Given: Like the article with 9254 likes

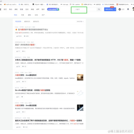Looking at the screenshot, I should [19, 36].
